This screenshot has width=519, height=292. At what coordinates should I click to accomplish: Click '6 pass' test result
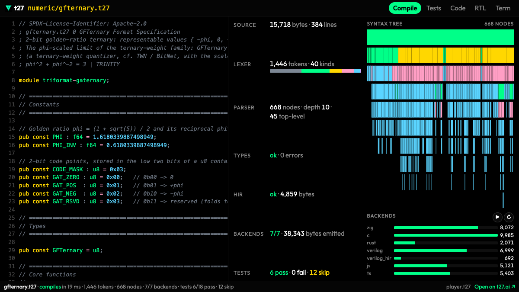click(279, 273)
